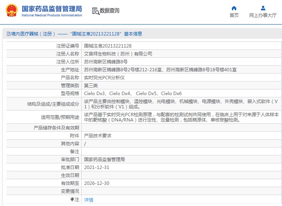Screen dimensions: 282x206
Task: Select structure description starting 该产品主要由控制模块
Action: click(181, 104)
